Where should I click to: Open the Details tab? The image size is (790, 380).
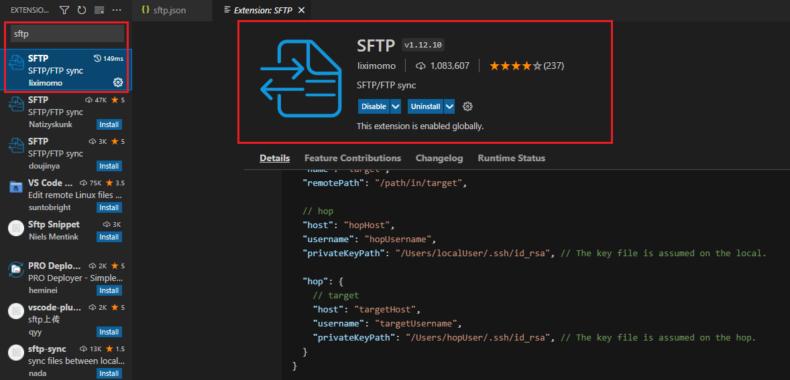point(274,158)
